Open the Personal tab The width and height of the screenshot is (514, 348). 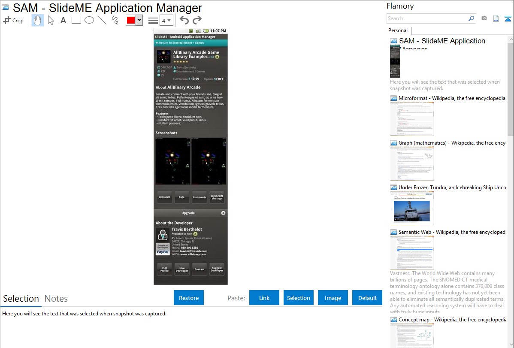(398, 30)
